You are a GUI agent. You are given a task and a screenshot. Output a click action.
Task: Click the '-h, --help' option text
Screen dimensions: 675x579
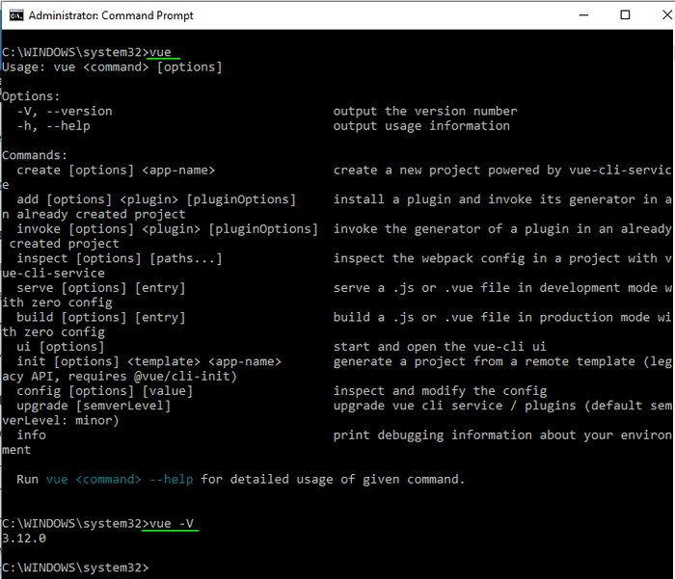pyautogui.click(x=53, y=126)
